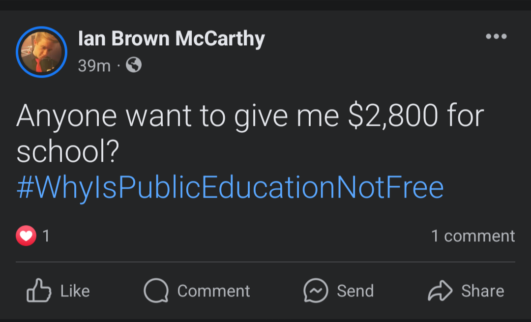
Task: Click the word "school?" in the post
Action: point(68,152)
